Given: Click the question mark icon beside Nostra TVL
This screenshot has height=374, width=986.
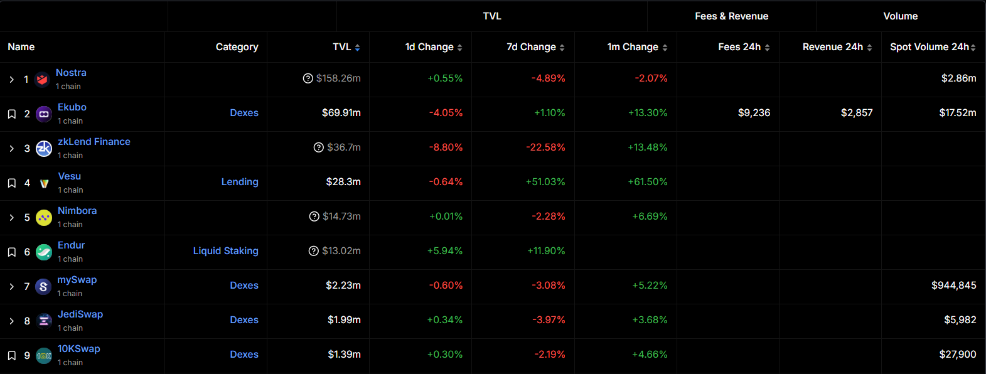Looking at the screenshot, I should pos(308,78).
